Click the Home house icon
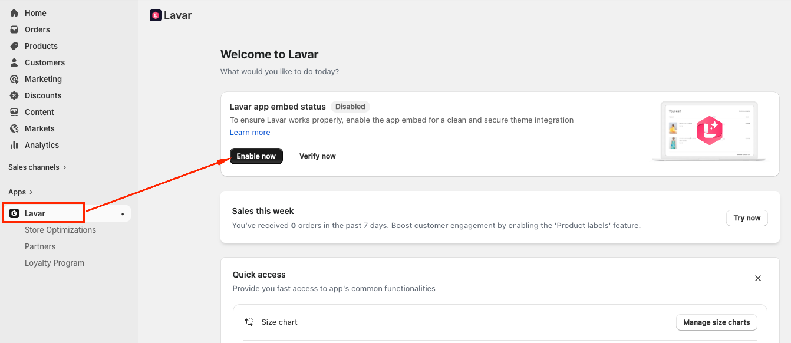This screenshot has height=343, width=791. point(14,13)
